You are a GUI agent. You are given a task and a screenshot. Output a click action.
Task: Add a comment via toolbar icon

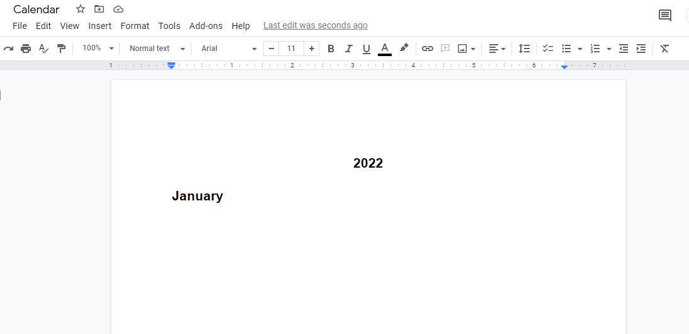[x=445, y=49]
